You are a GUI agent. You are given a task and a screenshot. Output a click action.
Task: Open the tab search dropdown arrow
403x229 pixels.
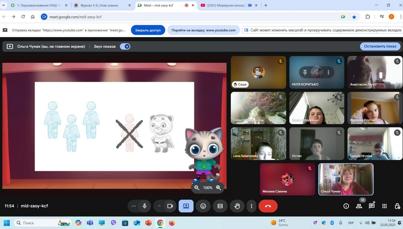click(x=4, y=5)
